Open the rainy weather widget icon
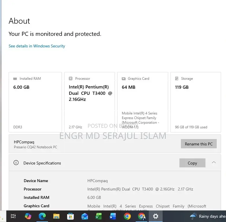This screenshot has width=226, height=222. [193, 216]
